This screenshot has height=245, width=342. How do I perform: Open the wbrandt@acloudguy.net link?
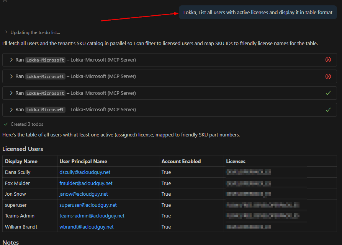coord(87,227)
